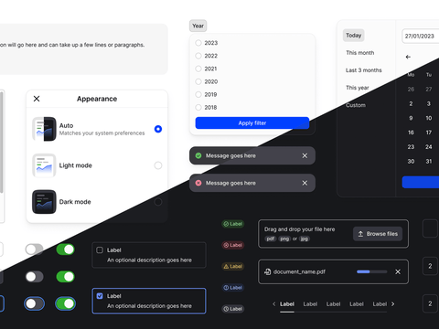Image resolution: width=439 pixels, height=329 pixels.
Task: Click the Browse files button
Action: [378, 234]
